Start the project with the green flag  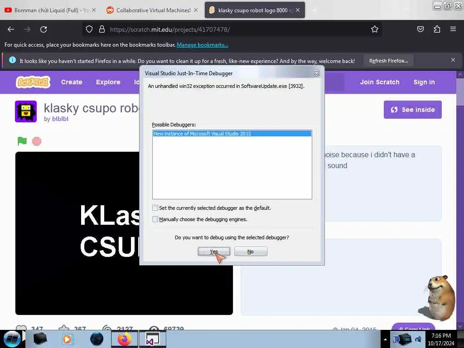point(22,141)
